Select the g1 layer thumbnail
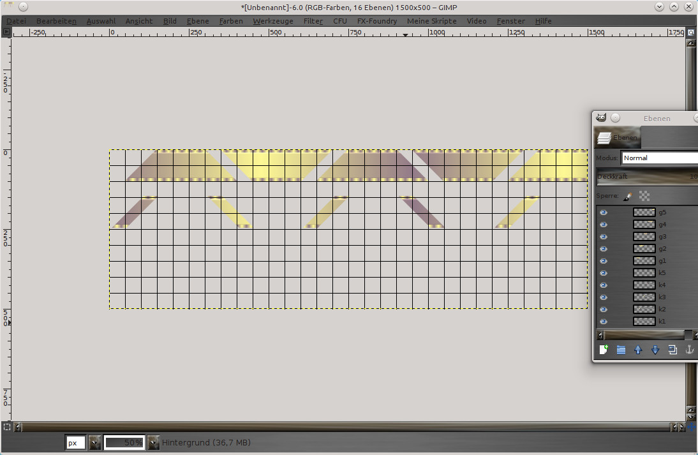This screenshot has height=455, width=698. [644, 261]
